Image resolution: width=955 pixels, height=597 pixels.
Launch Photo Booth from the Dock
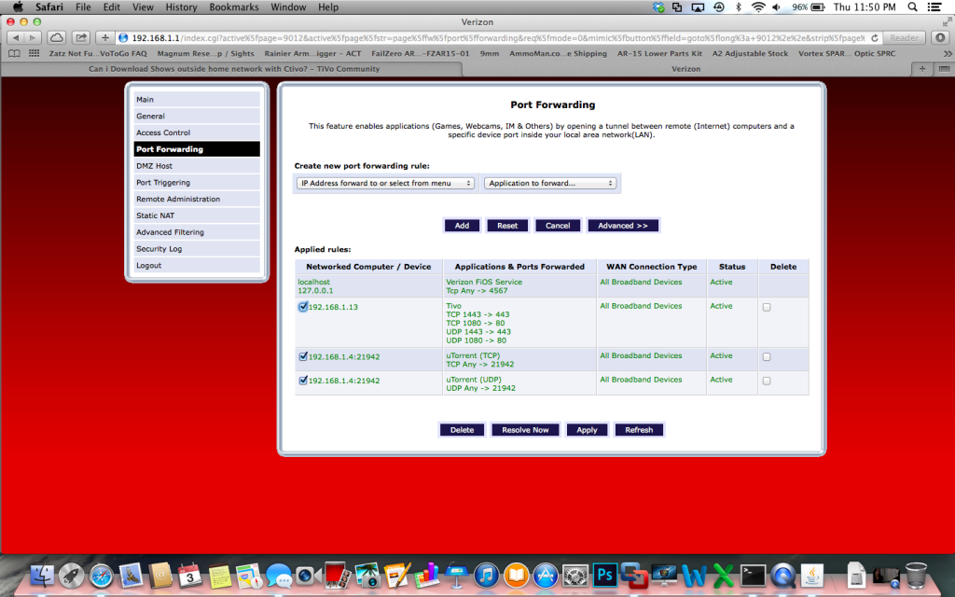point(337,575)
